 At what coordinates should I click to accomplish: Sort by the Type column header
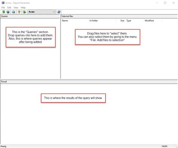click(134, 21)
